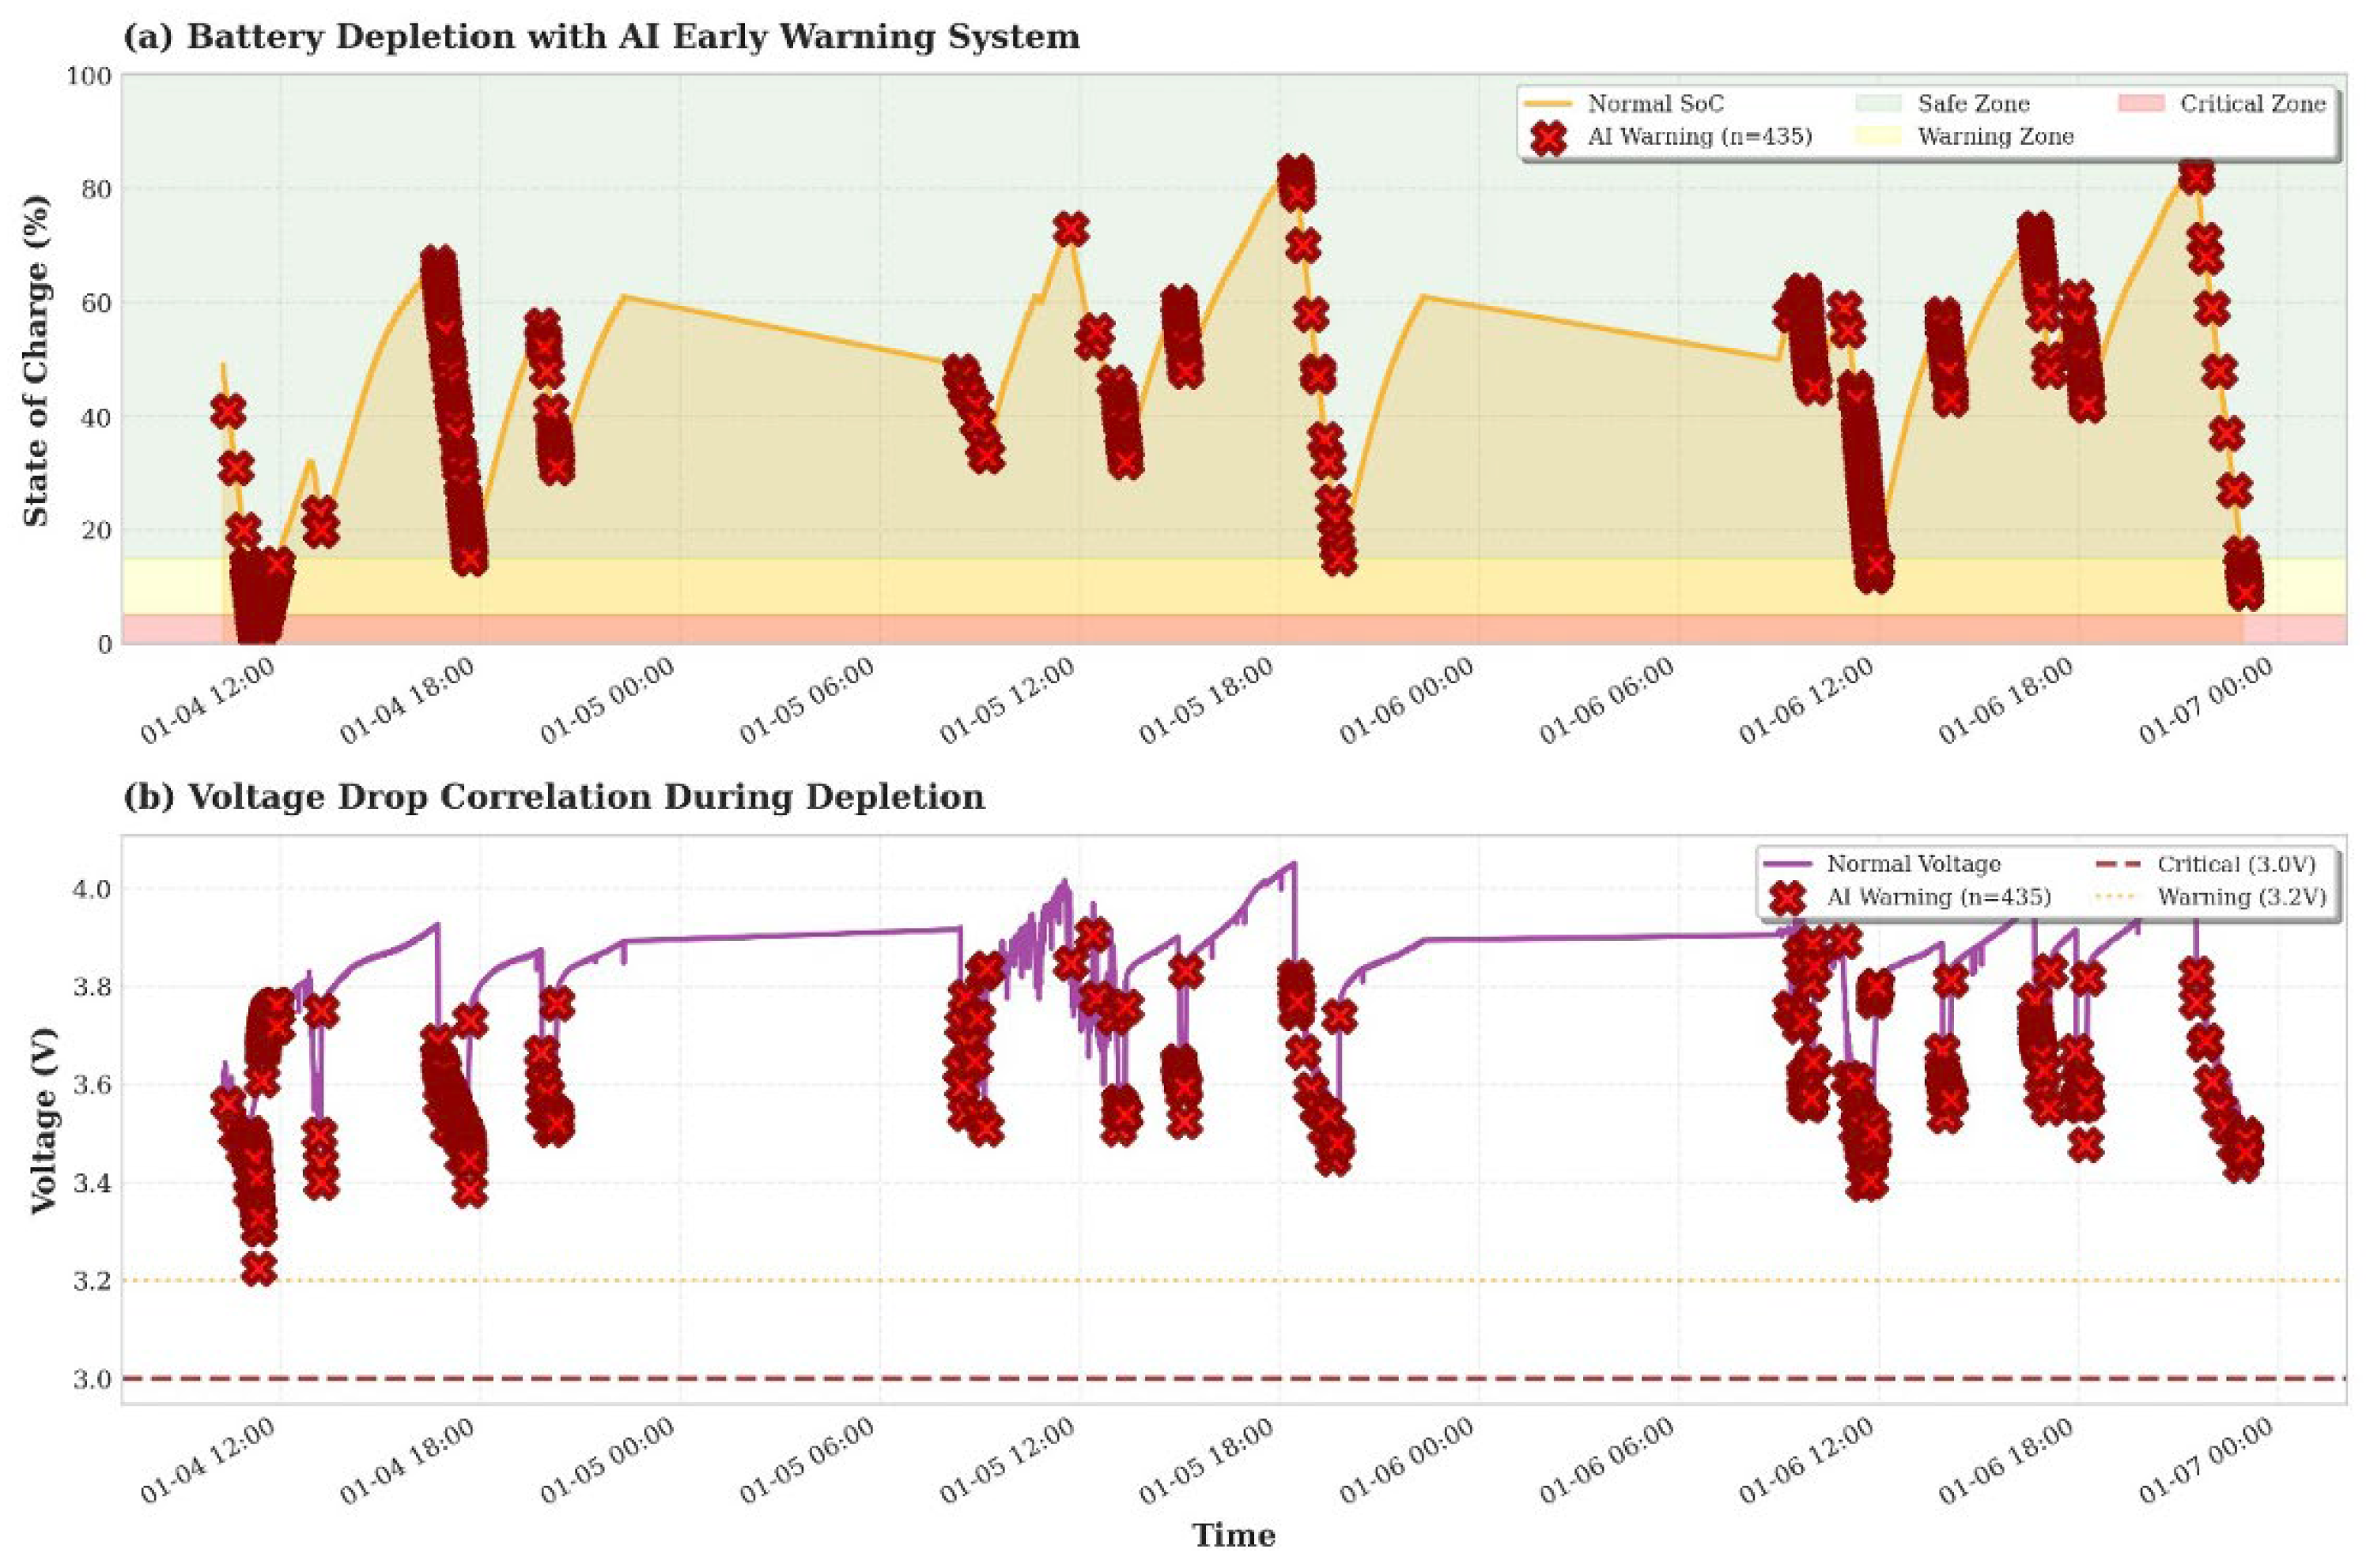
Task: Click the chart (b) Voltage Drop Correlation title
Action: click(x=553, y=797)
